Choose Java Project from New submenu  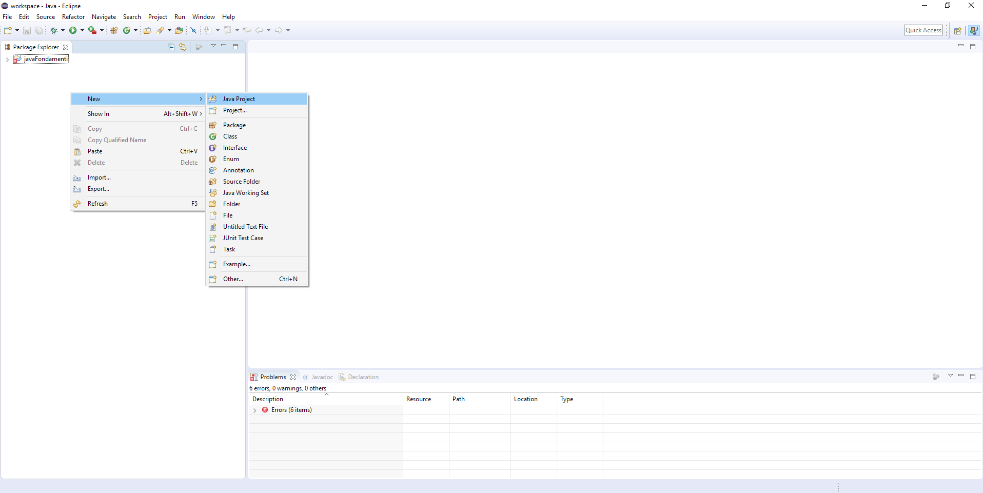257,99
